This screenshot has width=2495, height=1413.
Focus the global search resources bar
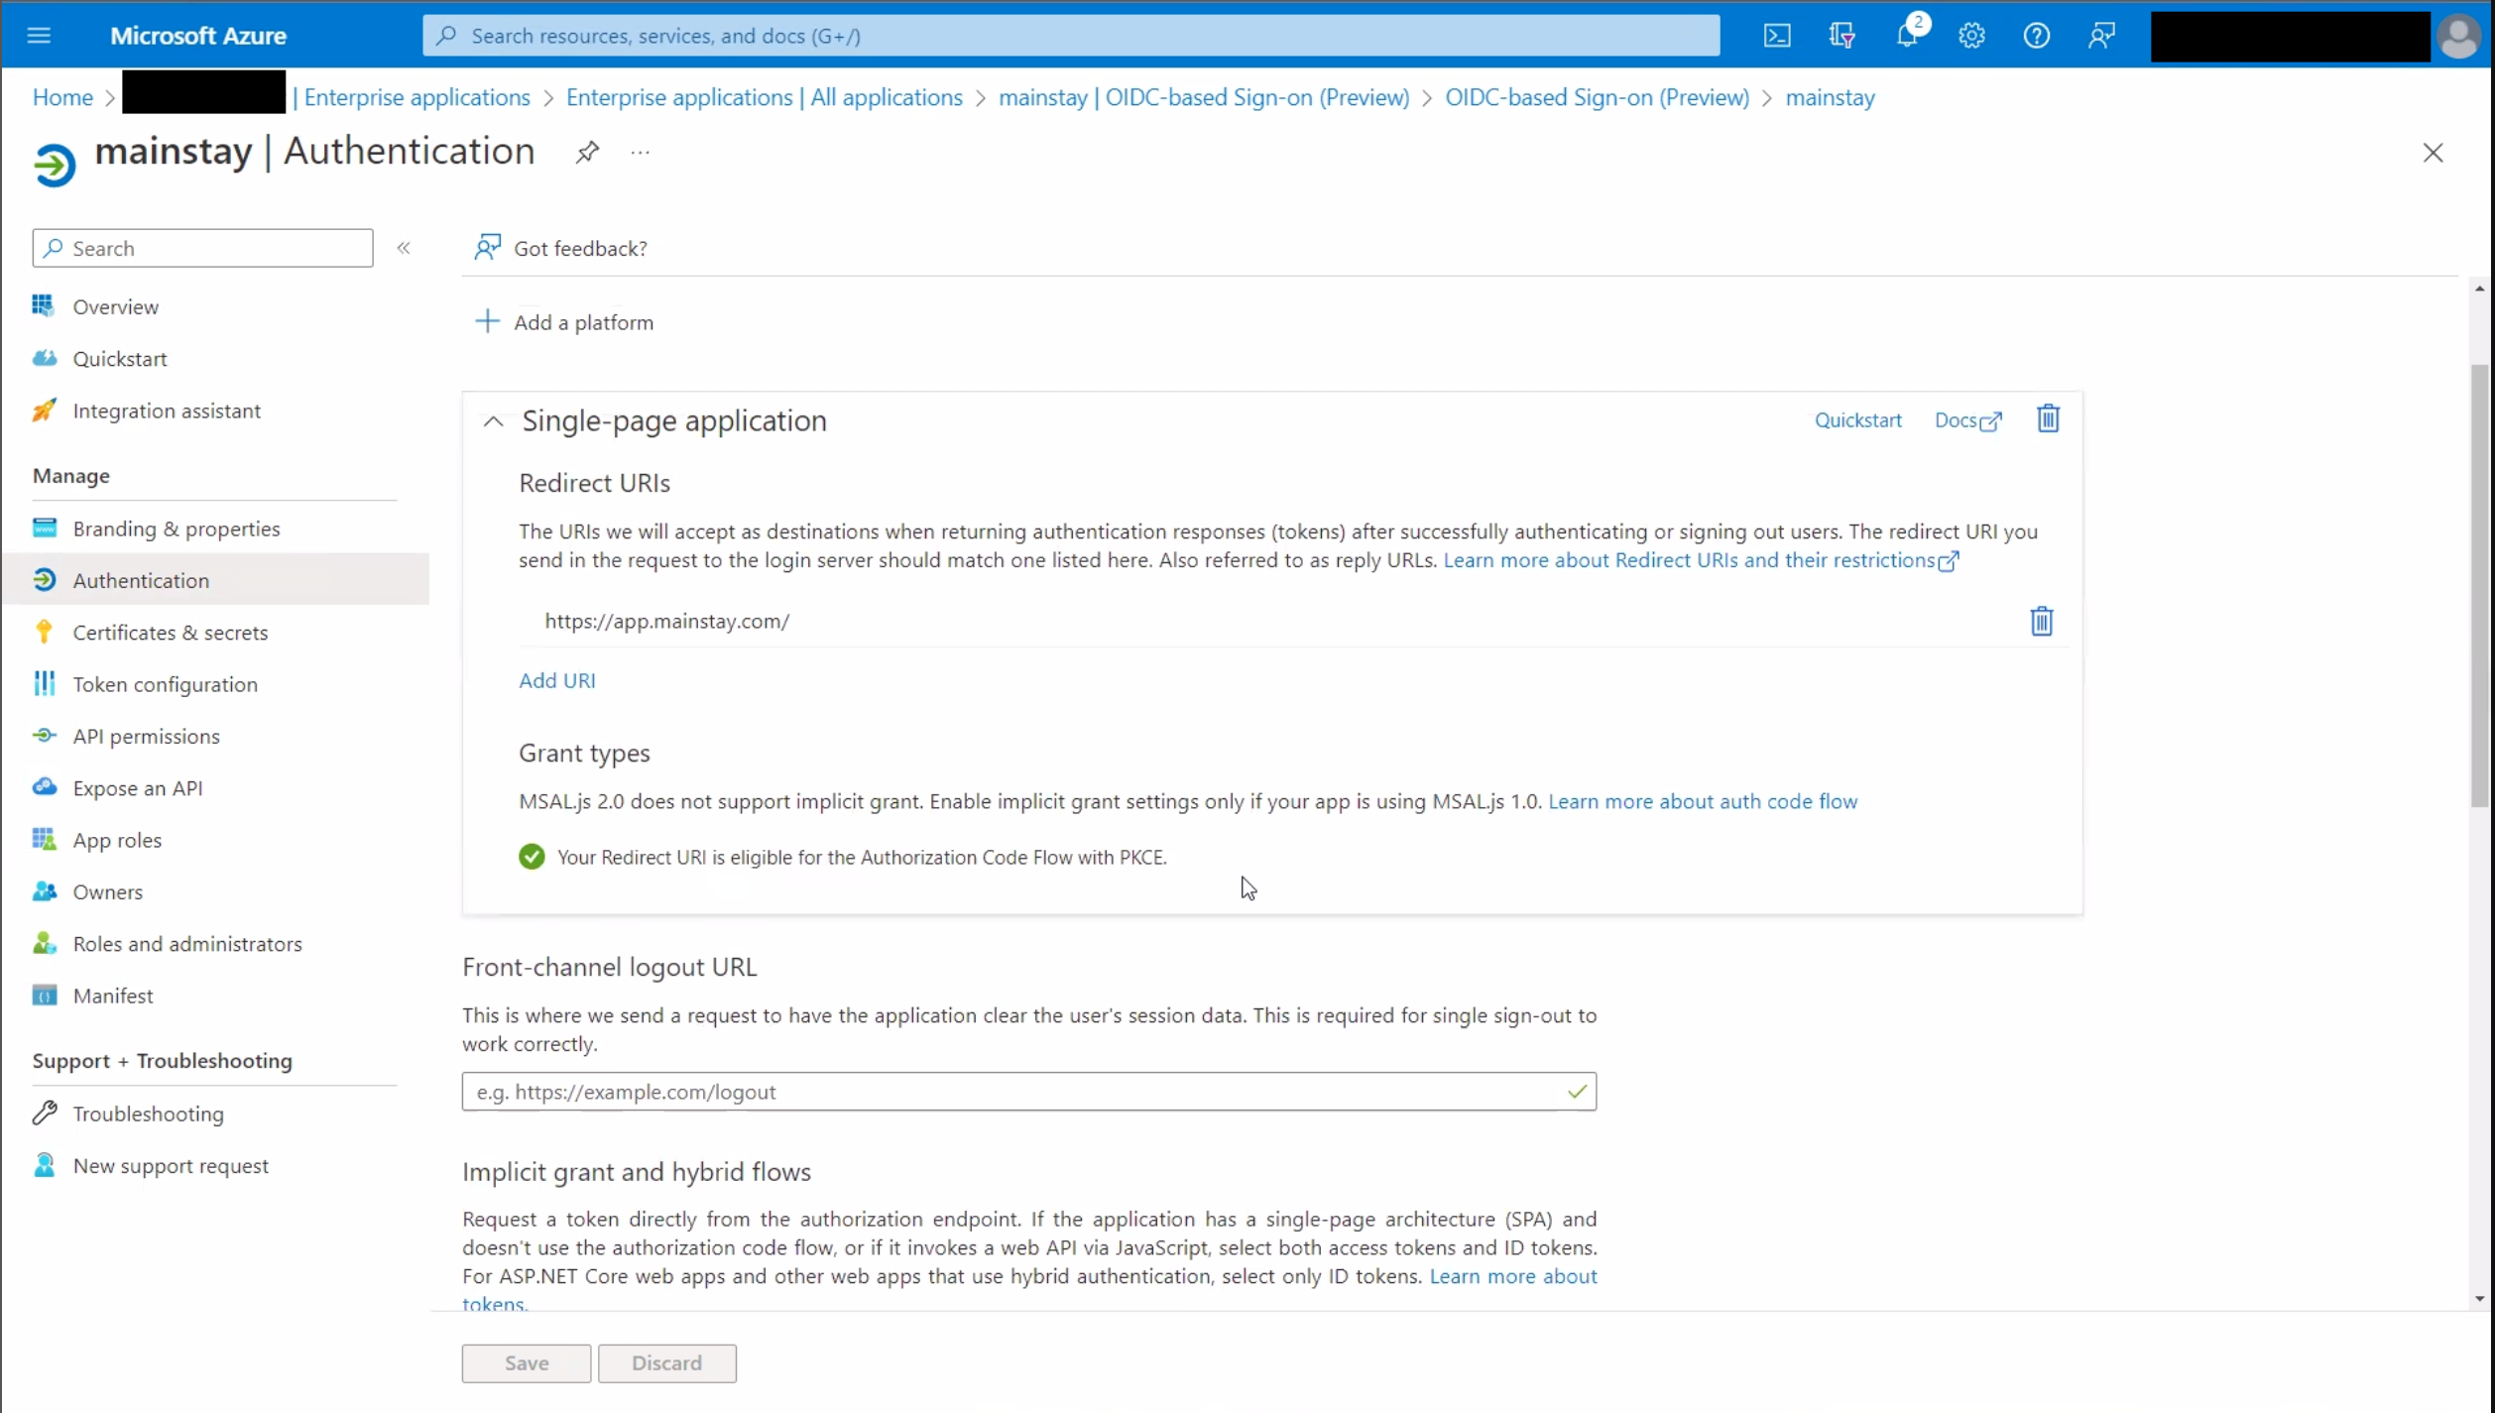pyautogui.click(x=1071, y=36)
